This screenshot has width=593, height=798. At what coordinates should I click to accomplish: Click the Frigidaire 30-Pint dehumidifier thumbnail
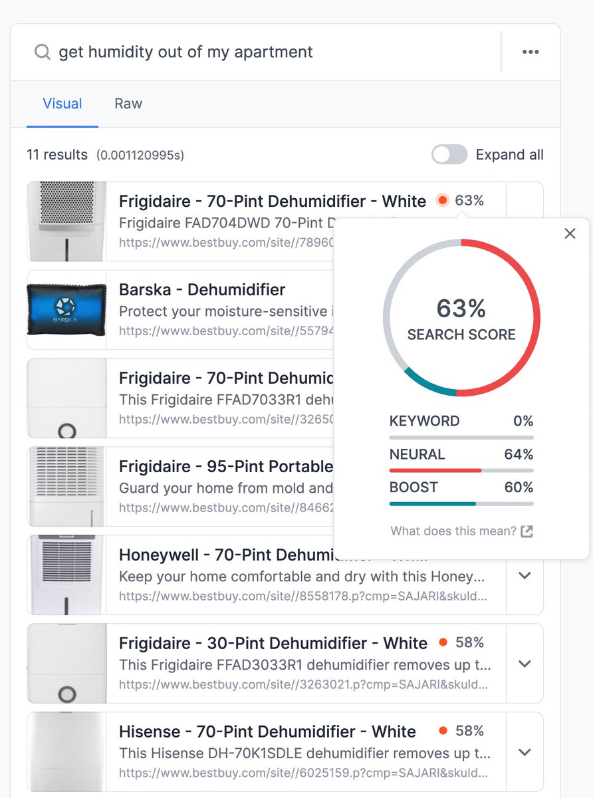[66, 664]
